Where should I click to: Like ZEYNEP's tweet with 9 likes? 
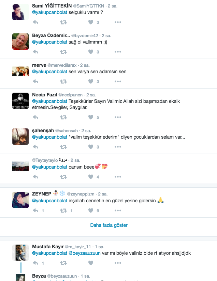click(91, 210)
